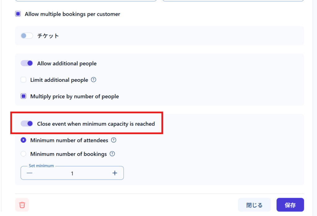Image resolution: width=317 pixels, height=216 pixels.
Task: Enable the チケット toggle switch
Action: click(27, 36)
